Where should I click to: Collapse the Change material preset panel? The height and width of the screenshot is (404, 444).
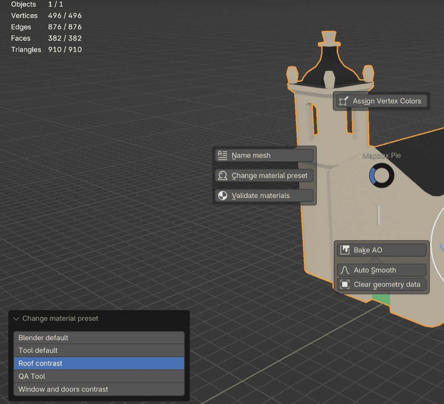point(16,319)
